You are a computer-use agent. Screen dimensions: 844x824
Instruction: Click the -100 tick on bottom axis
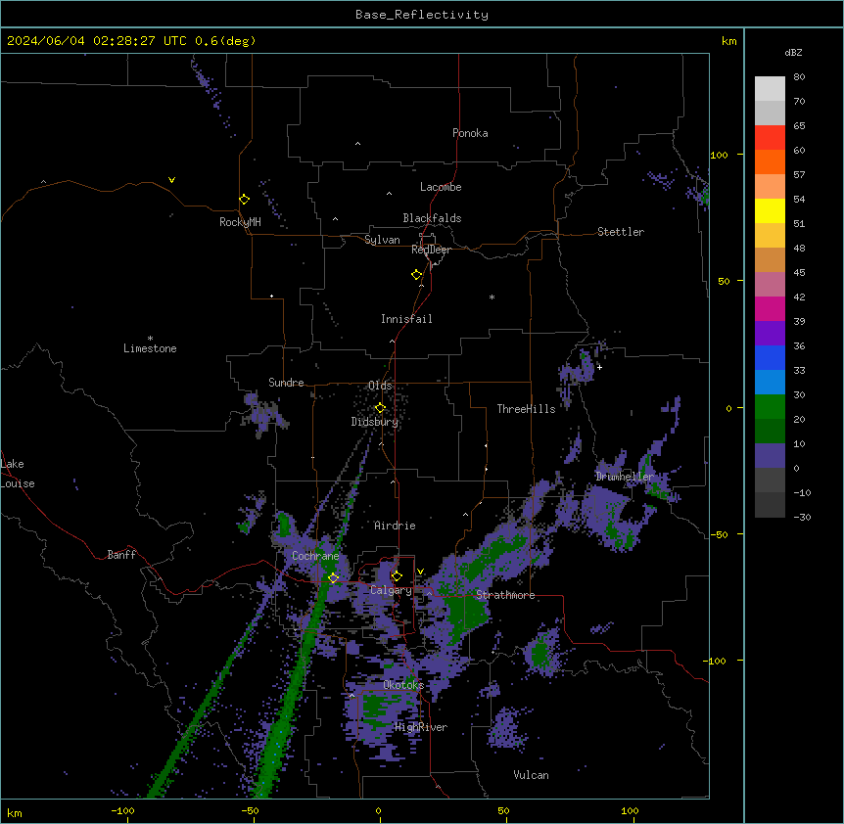coord(122,810)
